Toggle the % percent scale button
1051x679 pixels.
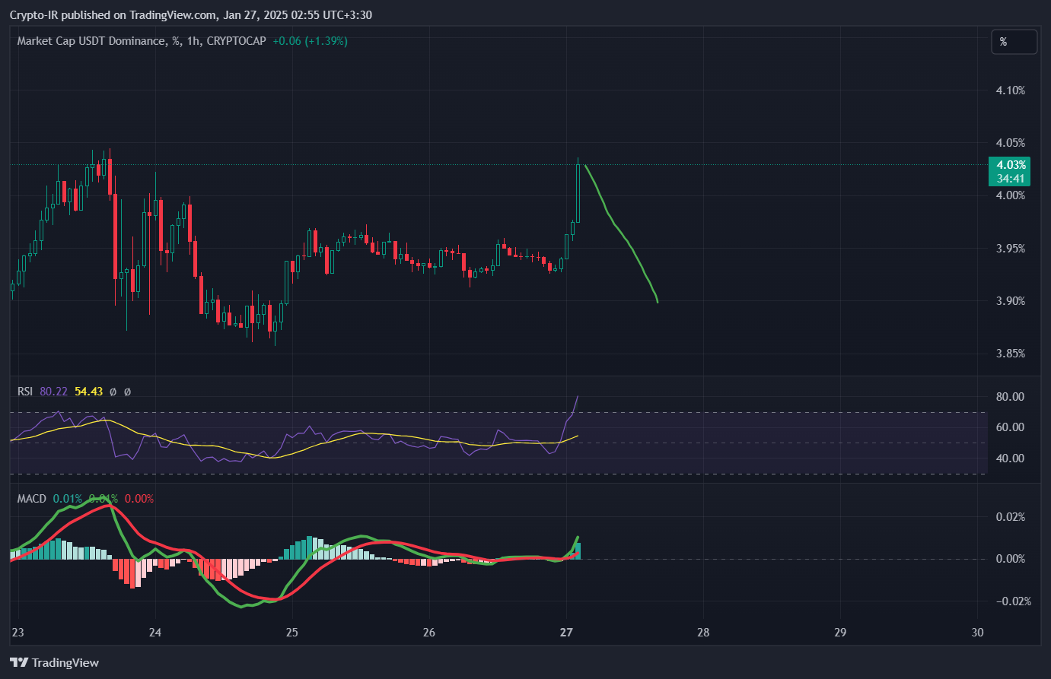click(1014, 42)
